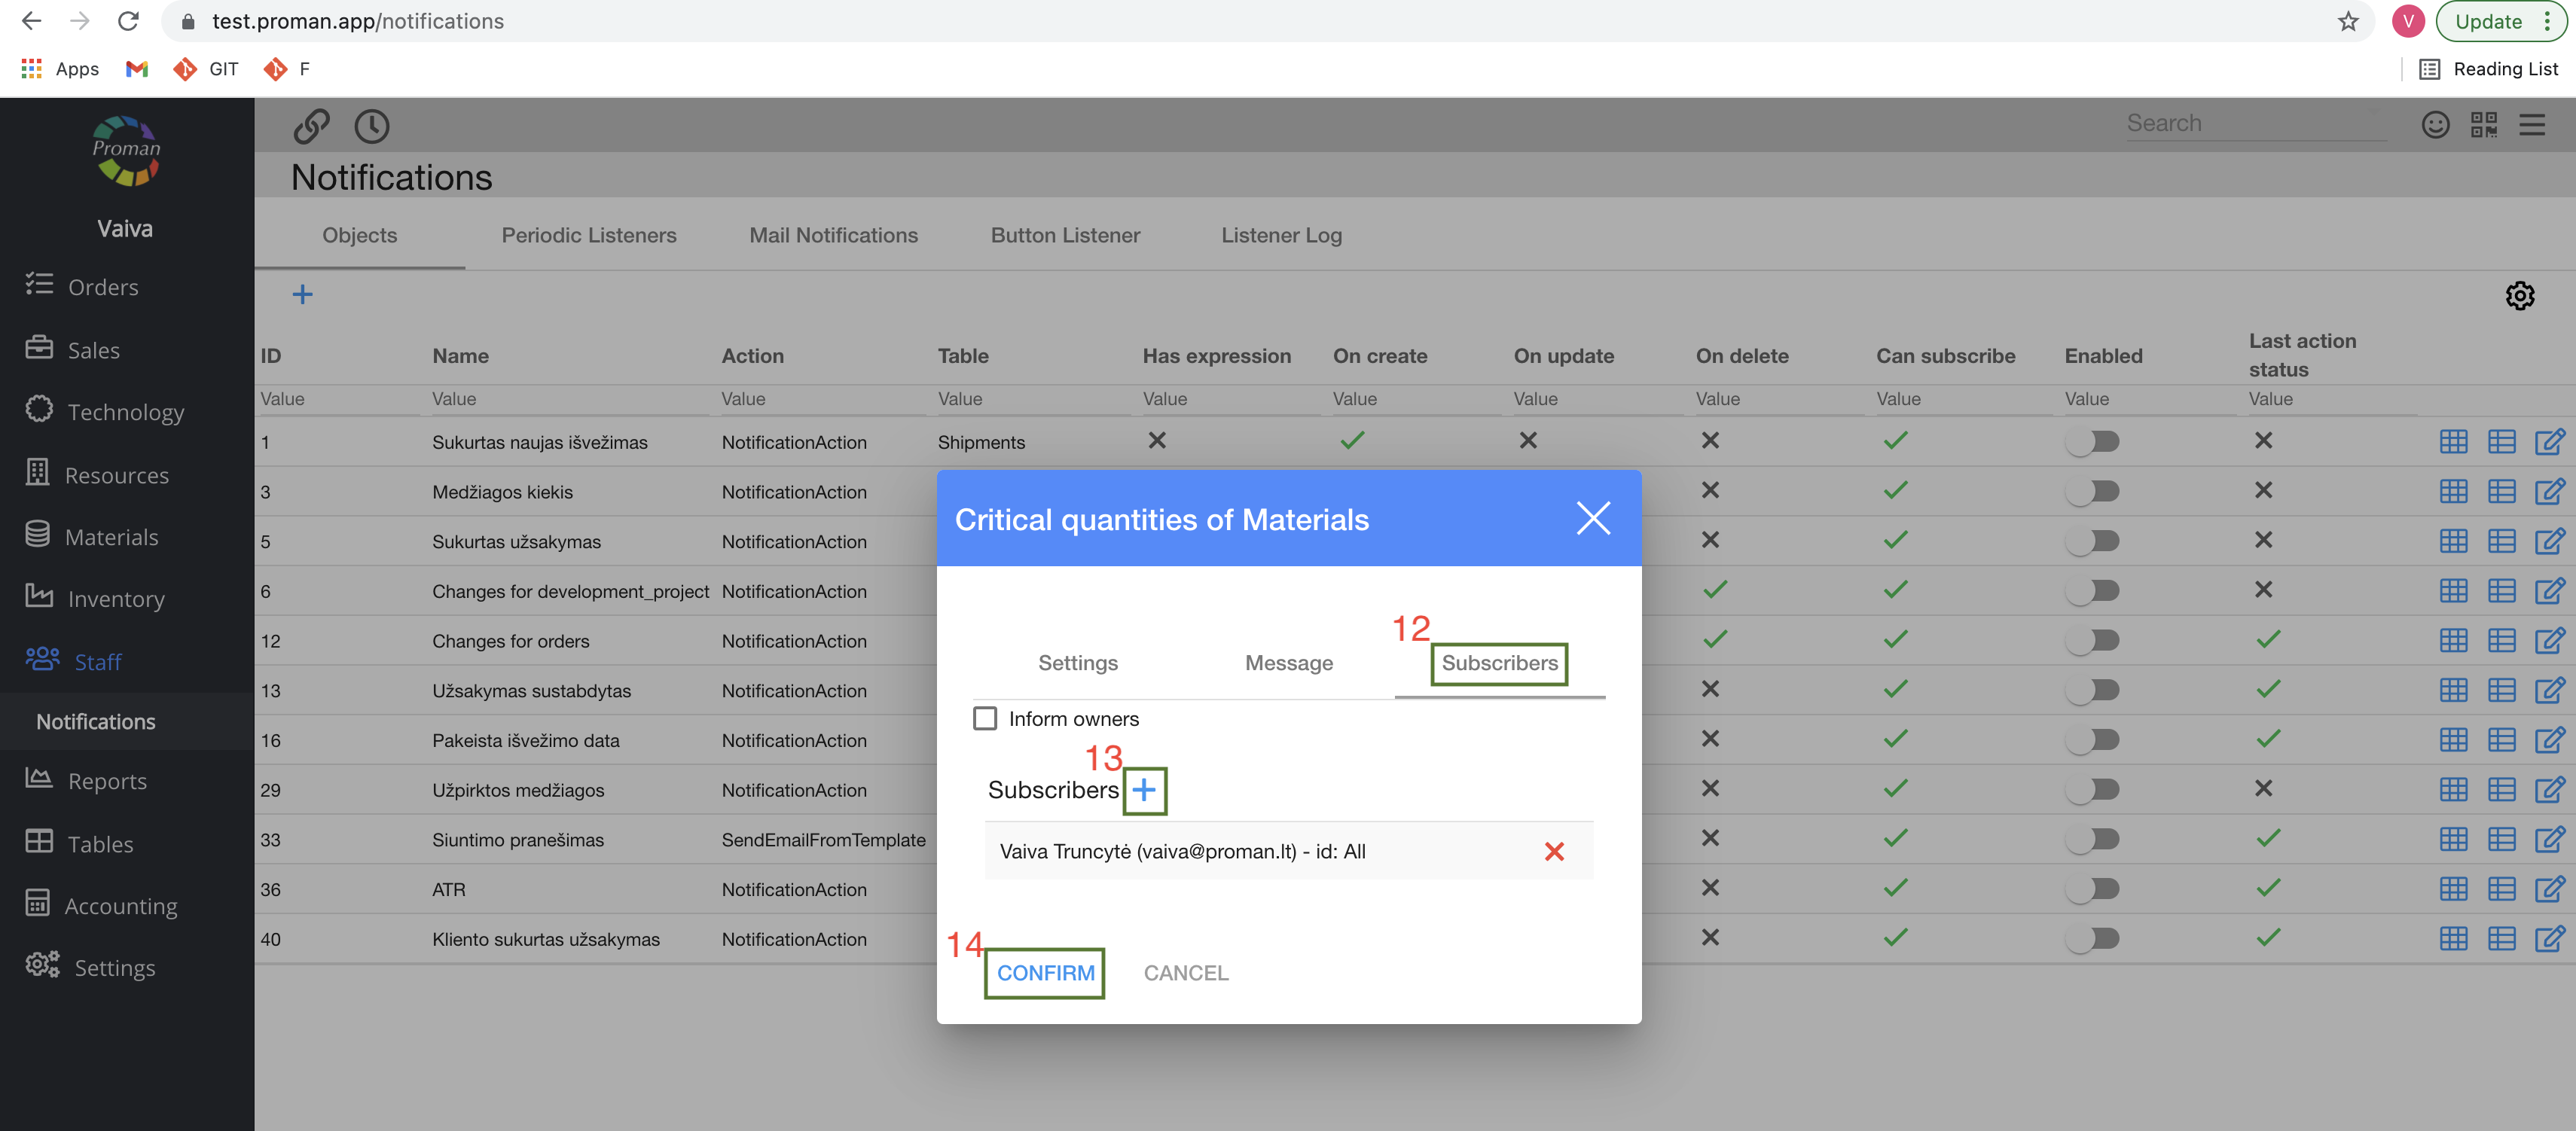Expand the Settings sidebar menu
The width and height of the screenshot is (2576, 1131).
click(114, 967)
